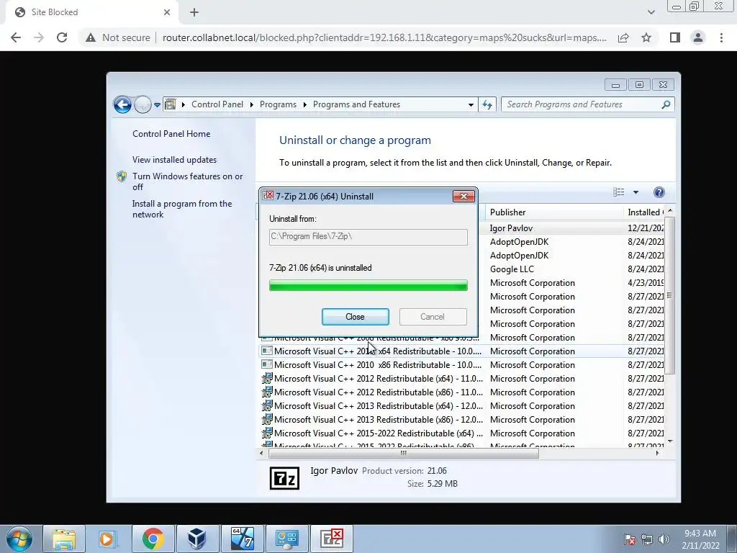Click the horizontal scrollbar left arrow

262,454
